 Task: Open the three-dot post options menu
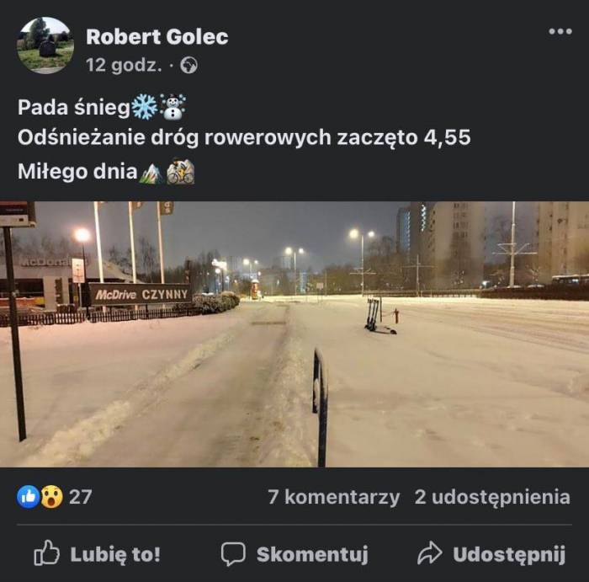click(x=560, y=31)
